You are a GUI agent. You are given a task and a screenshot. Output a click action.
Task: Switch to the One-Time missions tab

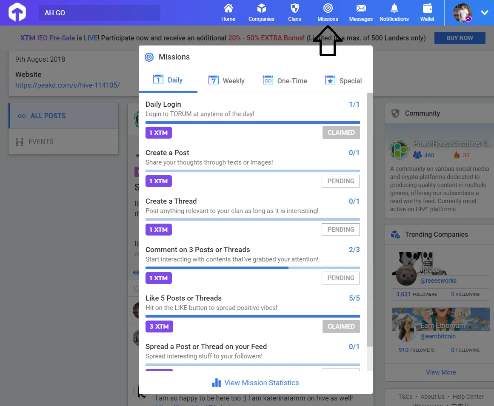point(285,81)
